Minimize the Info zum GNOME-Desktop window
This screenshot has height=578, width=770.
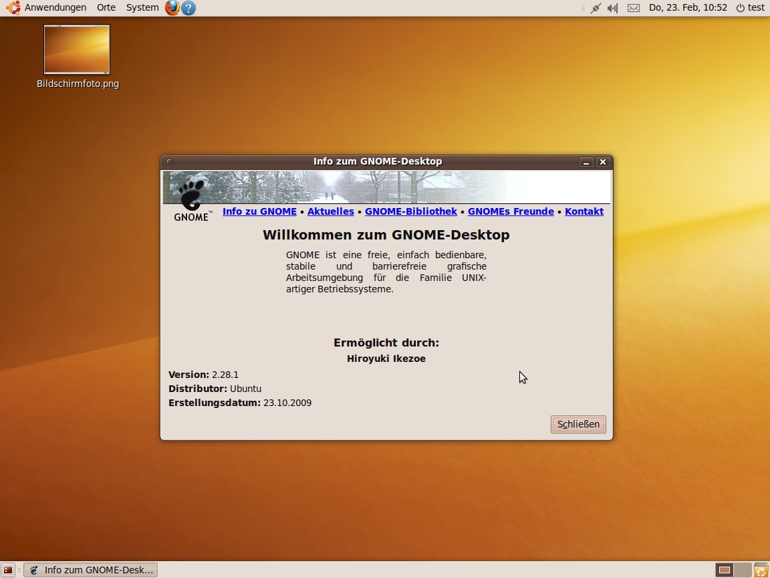tap(586, 162)
